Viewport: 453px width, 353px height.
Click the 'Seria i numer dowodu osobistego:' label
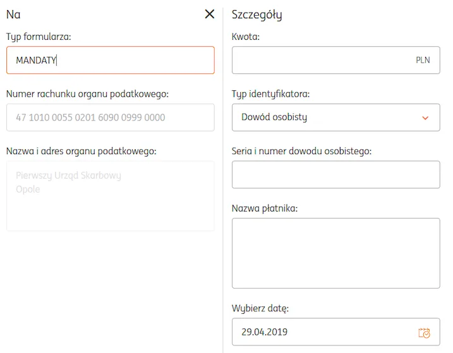pyautogui.click(x=301, y=151)
